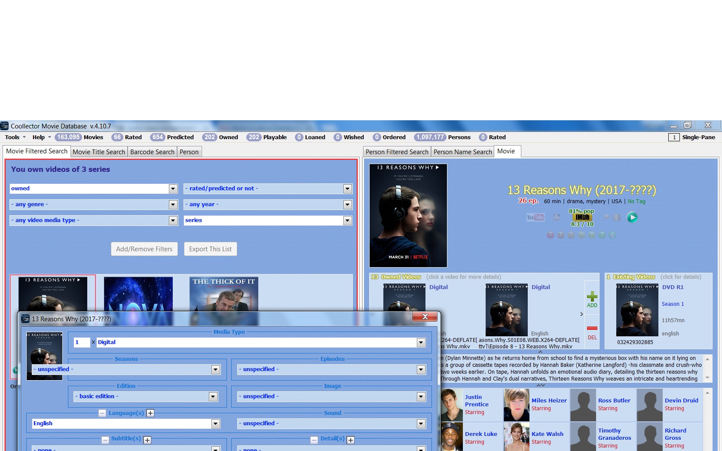
Task: Click the large 13 Reasons Why poster
Action: (x=408, y=216)
